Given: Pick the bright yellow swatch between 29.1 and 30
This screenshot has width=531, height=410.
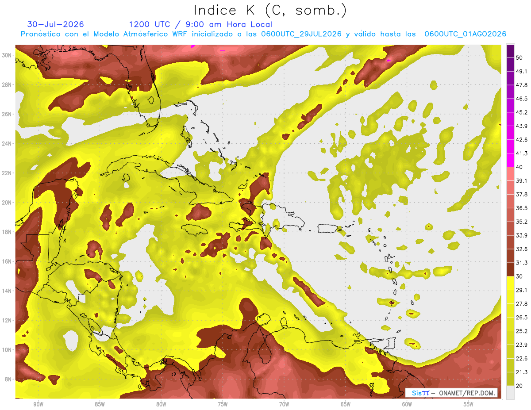Looking at the screenshot, I should (x=510, y=283).
